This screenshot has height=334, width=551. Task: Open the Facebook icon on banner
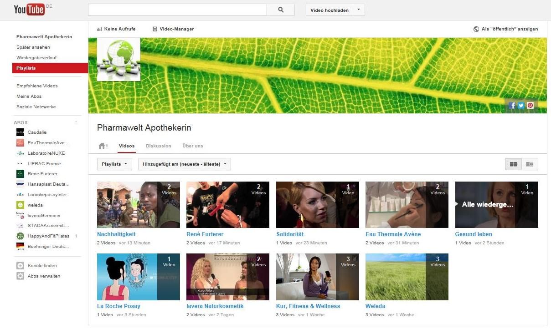[x=512, y=105]
